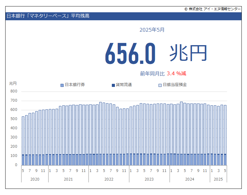This screenshot has height=195, width=247.
Task: Click the 800 y-axis tick label
Action: tap(14, 91)
